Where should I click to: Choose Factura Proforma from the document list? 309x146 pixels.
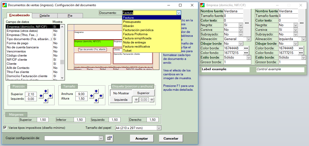click(135, 34)
